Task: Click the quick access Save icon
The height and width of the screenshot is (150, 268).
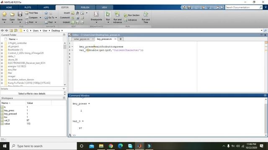Action: coord(189,7)
